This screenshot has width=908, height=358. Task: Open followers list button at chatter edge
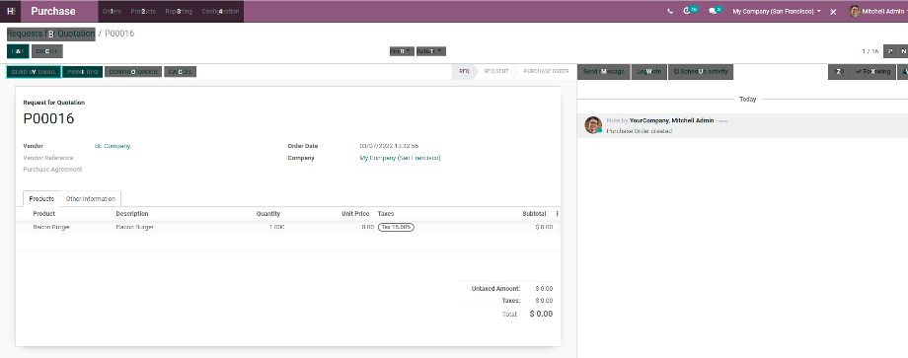tap(903, 72)
